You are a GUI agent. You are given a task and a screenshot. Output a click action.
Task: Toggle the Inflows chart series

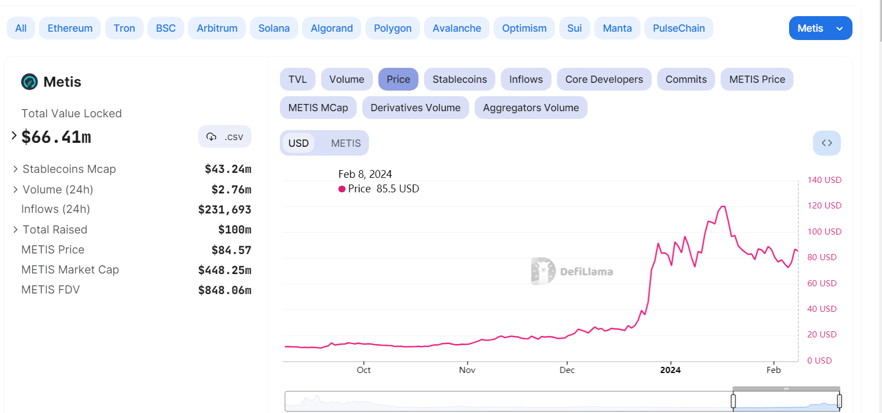(x=526, y=79)
